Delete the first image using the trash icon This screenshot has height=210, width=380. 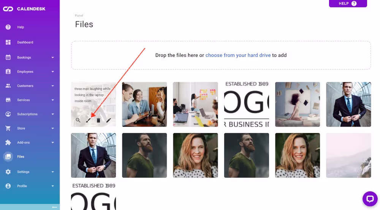98,120
